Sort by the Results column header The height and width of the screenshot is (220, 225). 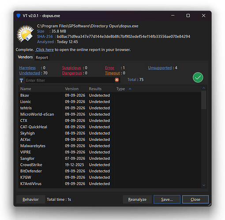pos(101,89)
